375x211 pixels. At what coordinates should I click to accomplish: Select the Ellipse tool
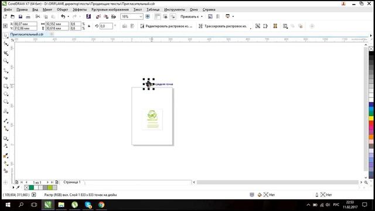click(6, 94)
